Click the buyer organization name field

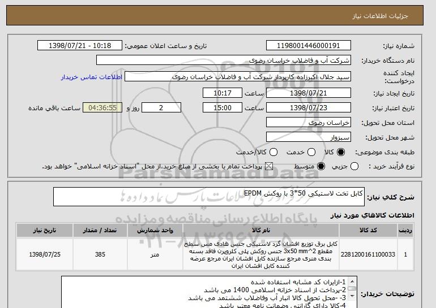pos(224,60)
